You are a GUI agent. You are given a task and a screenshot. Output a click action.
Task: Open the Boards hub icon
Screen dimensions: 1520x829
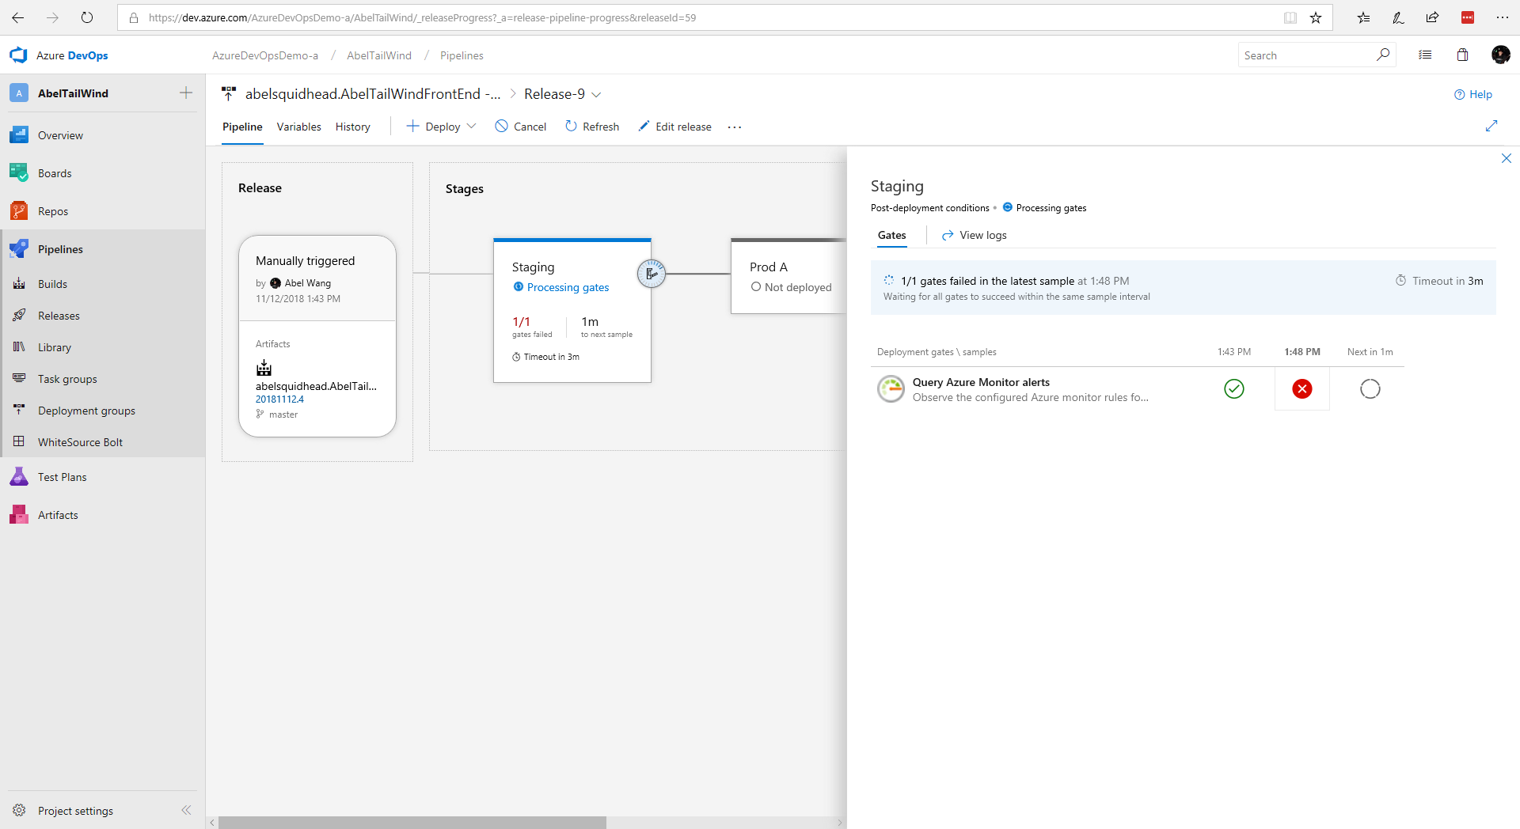tap(19, 173)
